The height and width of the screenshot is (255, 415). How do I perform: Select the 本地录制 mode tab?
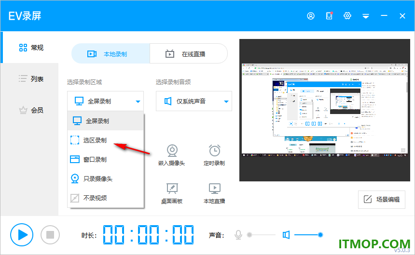coord(111,54)
